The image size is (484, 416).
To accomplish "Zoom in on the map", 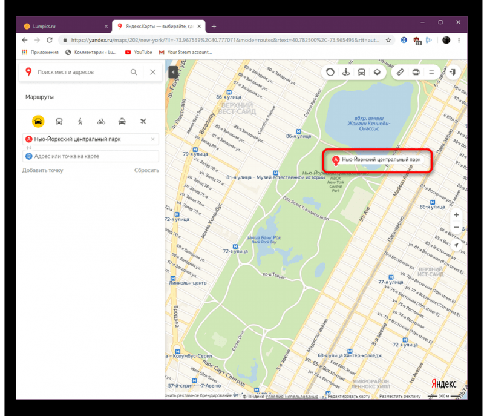I will point(456,214).
